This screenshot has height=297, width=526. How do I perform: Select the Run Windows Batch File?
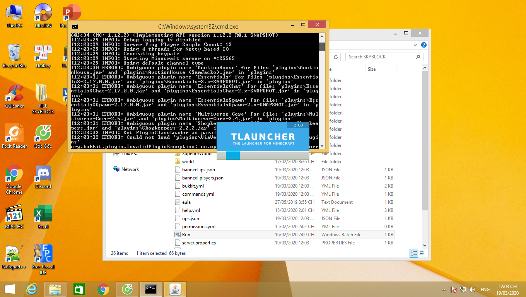click(x=186, y=235)
